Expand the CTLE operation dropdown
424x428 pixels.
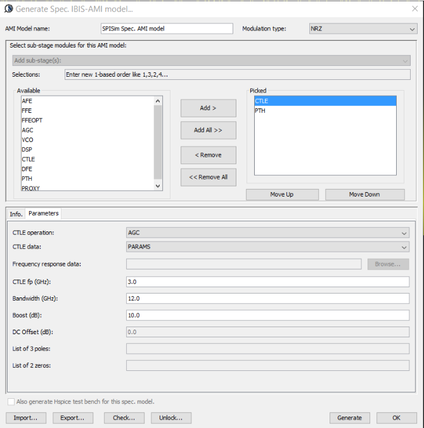pyautogui.click(x=267, y=233)
